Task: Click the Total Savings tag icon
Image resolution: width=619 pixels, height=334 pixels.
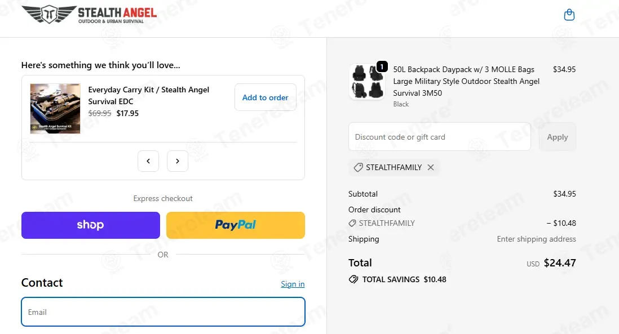Action: click(x=353, y=279)
